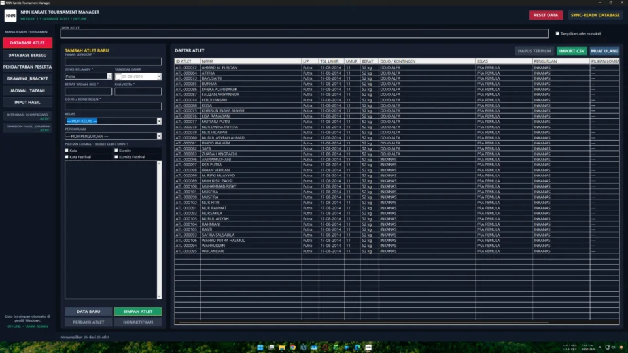Click the Kab./Kota input field
The height and width of the screenshot is (353, 628).
coord(138,92)
